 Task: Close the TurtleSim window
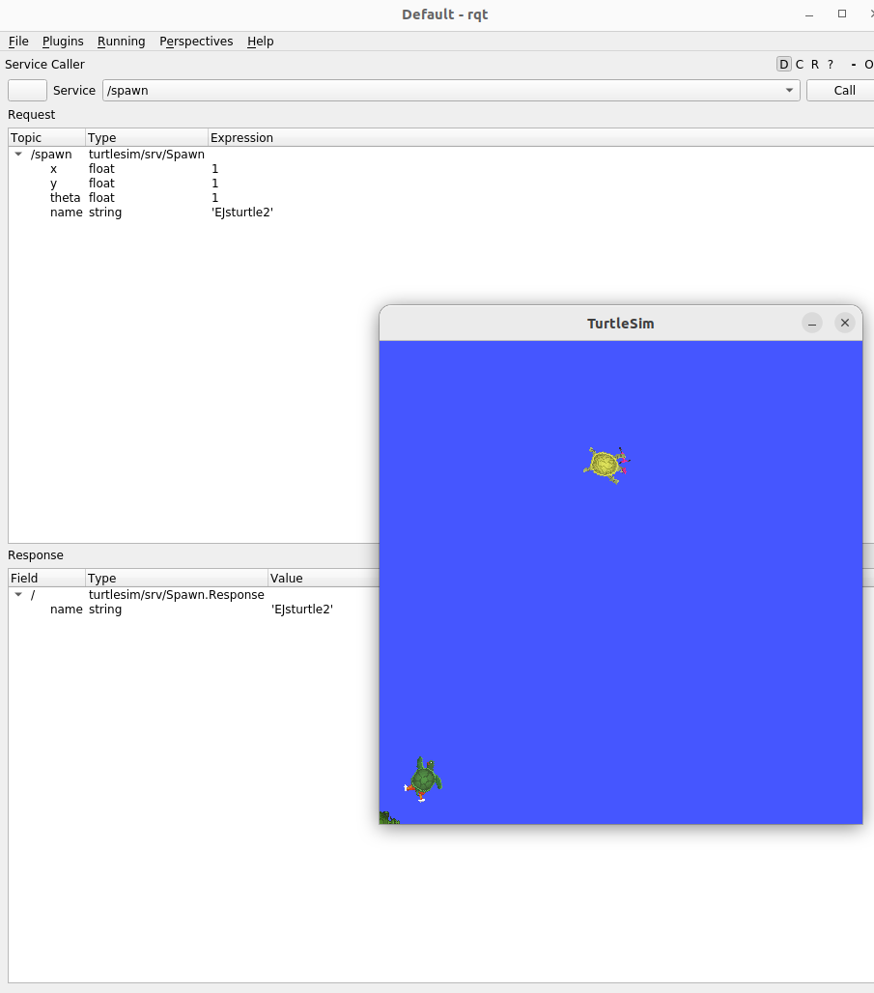[845, 323]
